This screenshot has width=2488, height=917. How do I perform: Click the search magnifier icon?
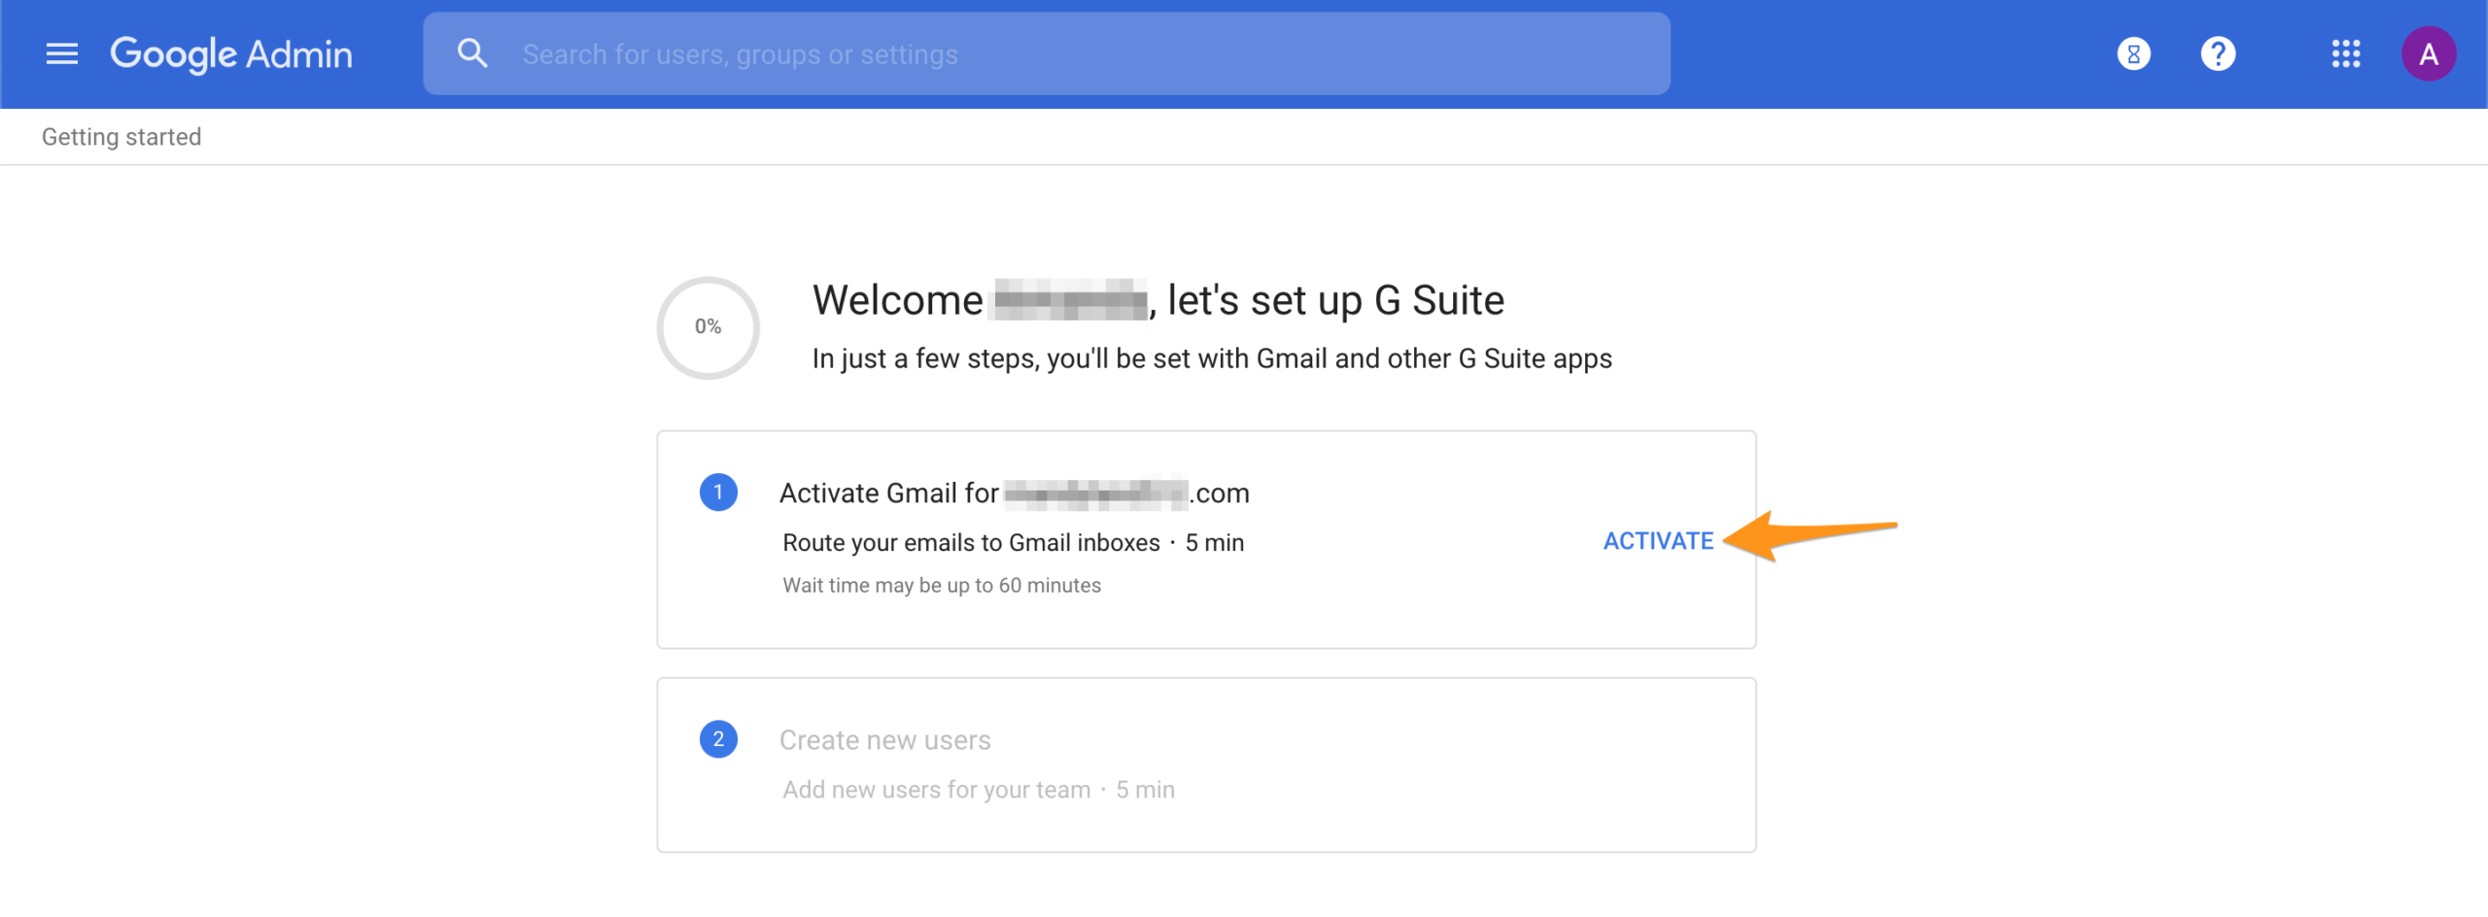pyautogui.click(x=472, y=53)
